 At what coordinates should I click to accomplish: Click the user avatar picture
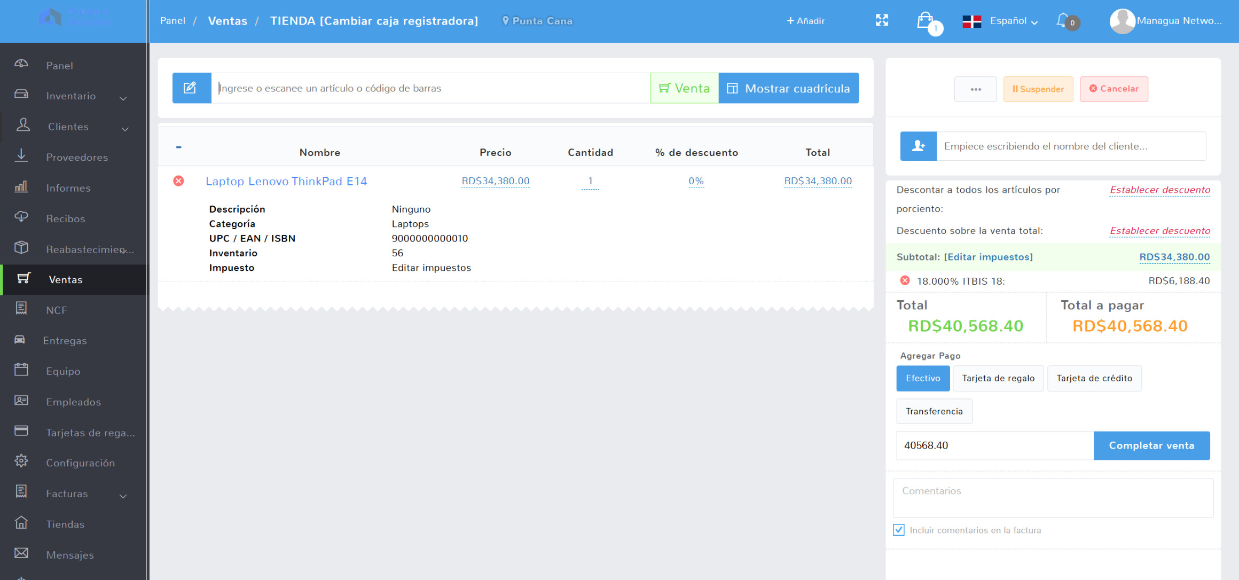tap(1122, 21)
